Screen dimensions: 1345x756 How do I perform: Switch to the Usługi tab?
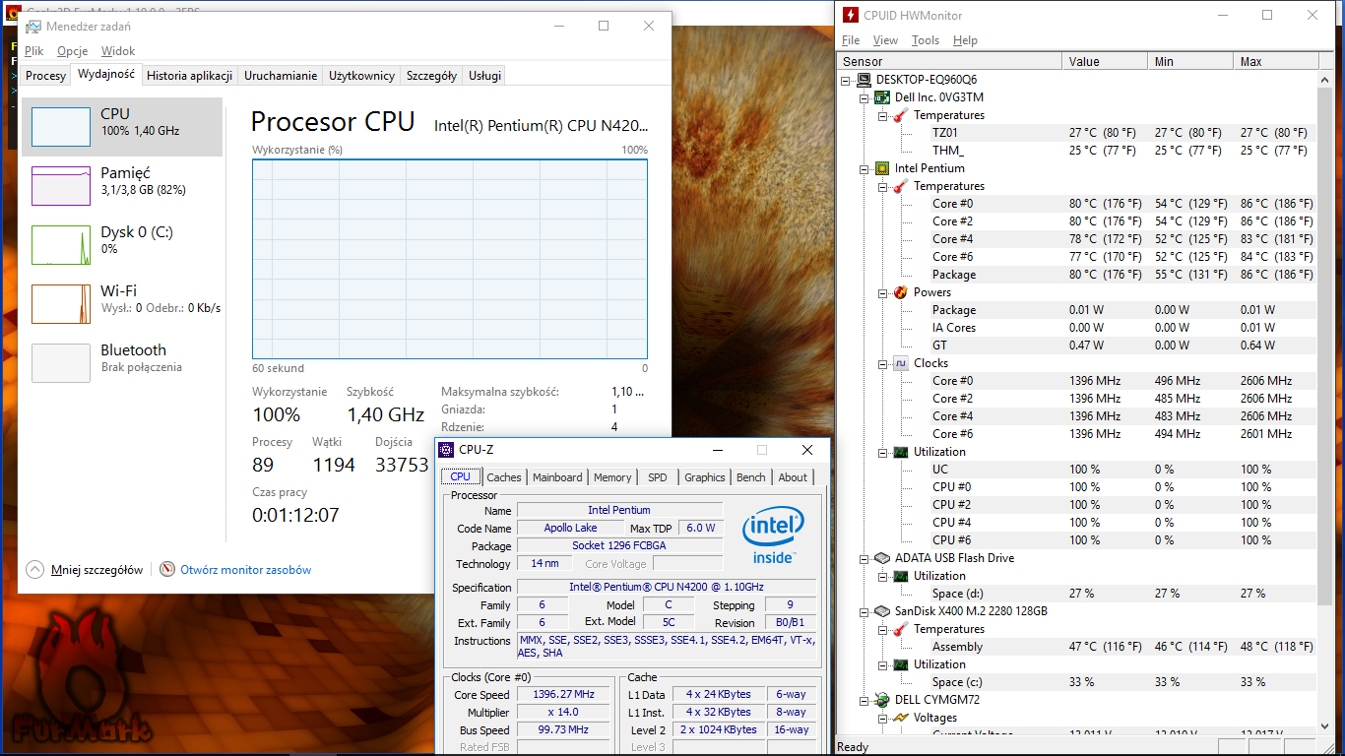click(x=484, y=76)
